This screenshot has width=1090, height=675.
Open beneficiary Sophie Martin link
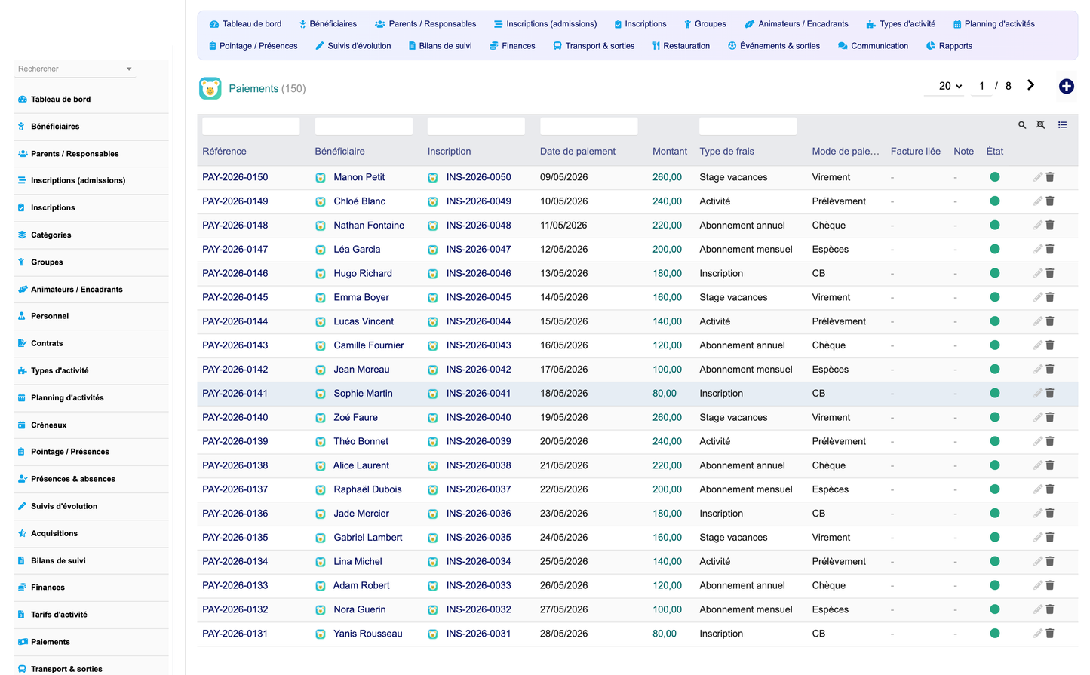pyautogui.click(x=363, y=394)
